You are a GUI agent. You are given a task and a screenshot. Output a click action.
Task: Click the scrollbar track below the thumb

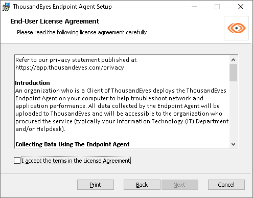point(233,111)
